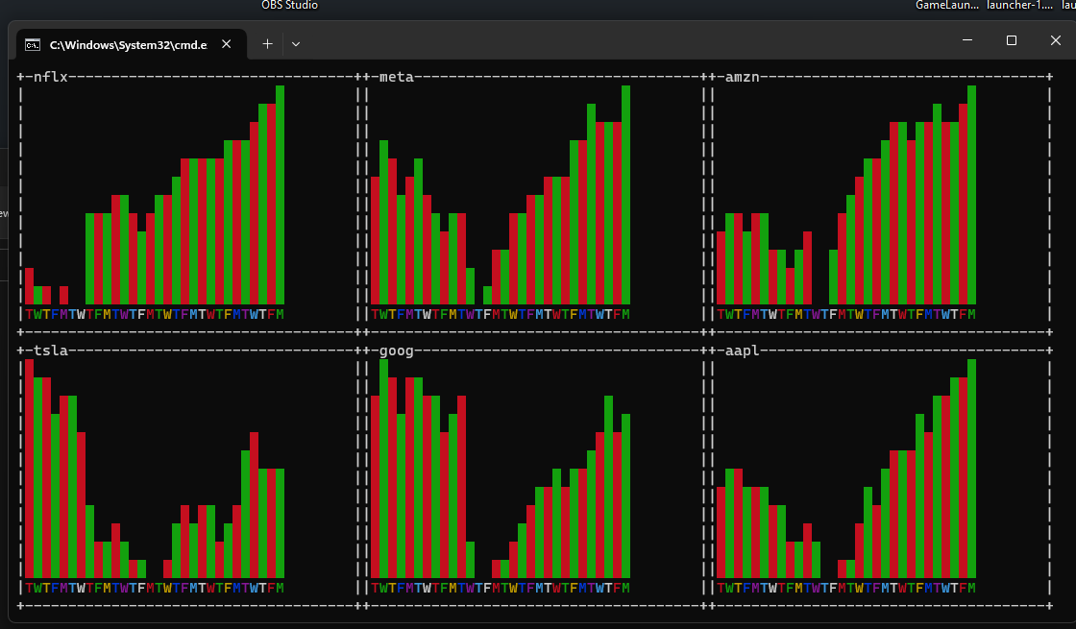
Task: Minimize the terminal window
Action: point(967,40)
